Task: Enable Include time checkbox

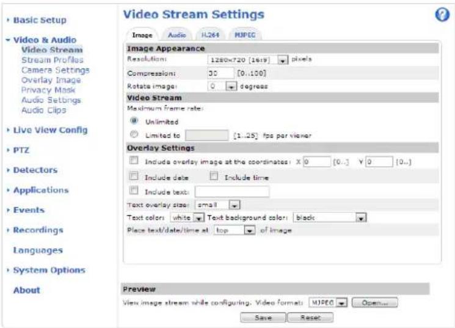Action: click(214, 176)
